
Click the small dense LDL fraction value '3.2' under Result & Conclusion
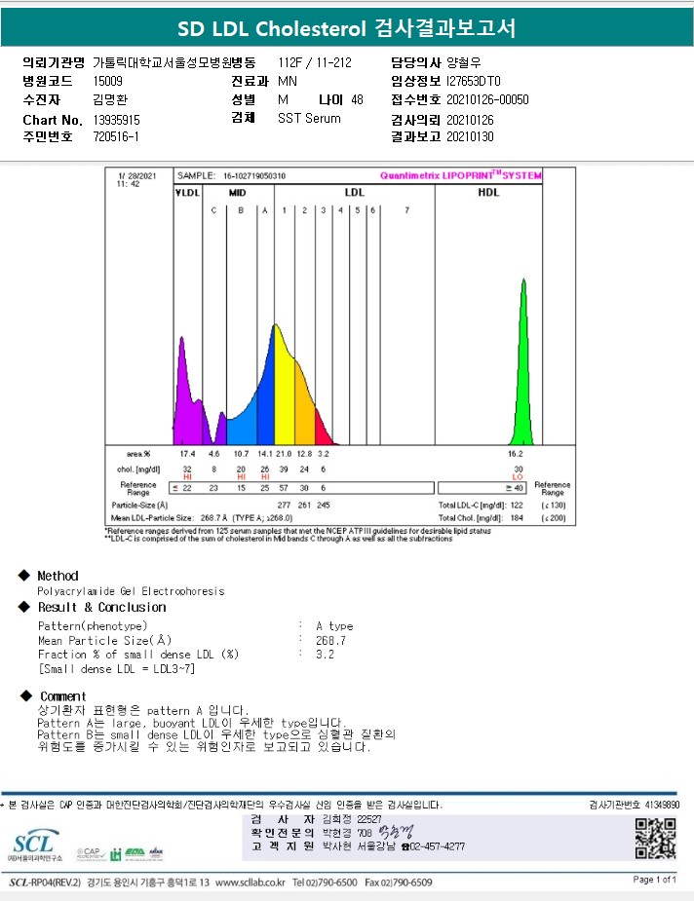click(x=325, y=655)
